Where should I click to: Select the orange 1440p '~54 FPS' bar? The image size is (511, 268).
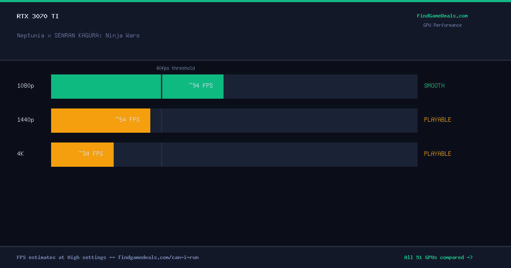(x=100, y=121)
